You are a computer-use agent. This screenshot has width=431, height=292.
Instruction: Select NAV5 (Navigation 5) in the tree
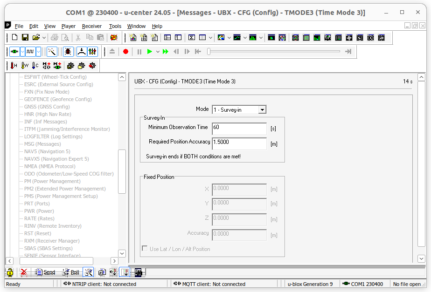click(47, 151)
